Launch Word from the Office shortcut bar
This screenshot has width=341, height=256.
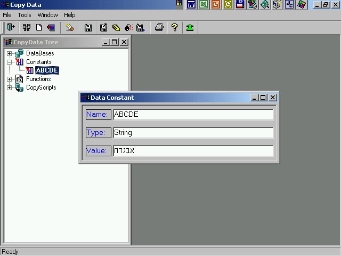191,4
